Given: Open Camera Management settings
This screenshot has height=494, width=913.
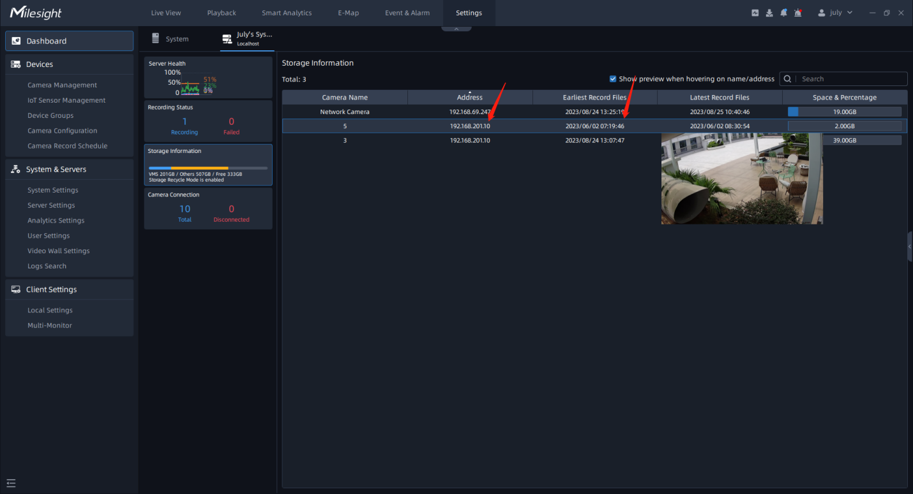Looking at the screenshot, I should click(x=62, y=84).
